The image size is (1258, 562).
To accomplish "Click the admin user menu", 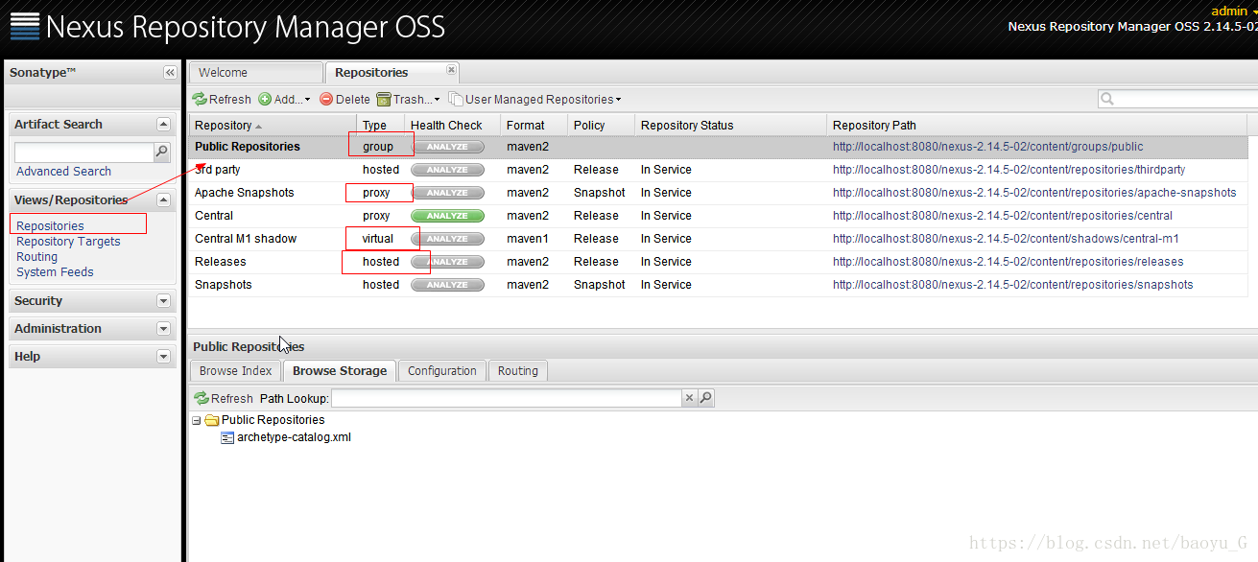I will 1233,11.
